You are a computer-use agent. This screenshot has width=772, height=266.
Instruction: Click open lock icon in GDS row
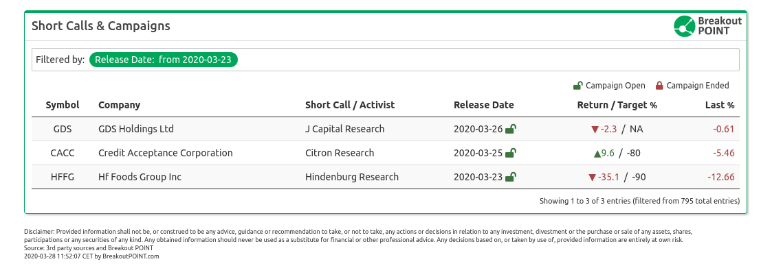511,129
